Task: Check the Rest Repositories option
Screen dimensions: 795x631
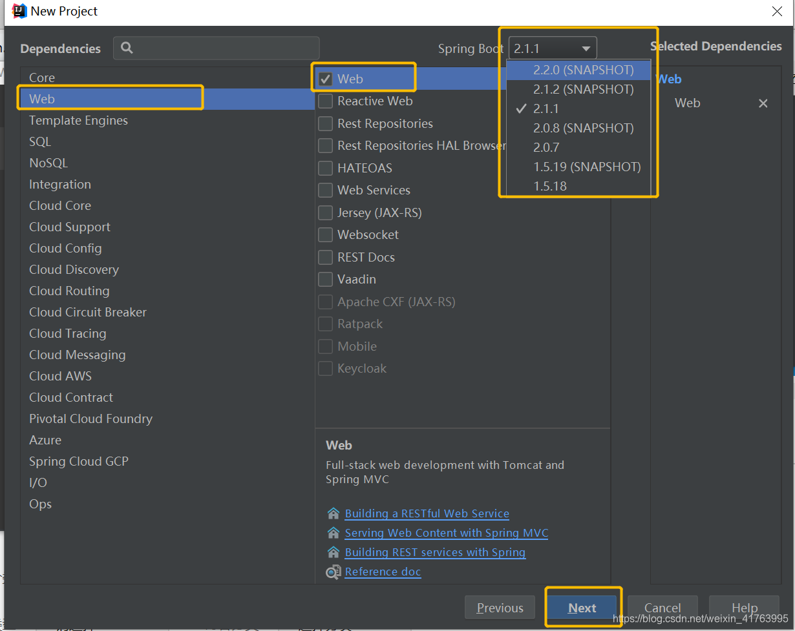Action: click(326, 124)
